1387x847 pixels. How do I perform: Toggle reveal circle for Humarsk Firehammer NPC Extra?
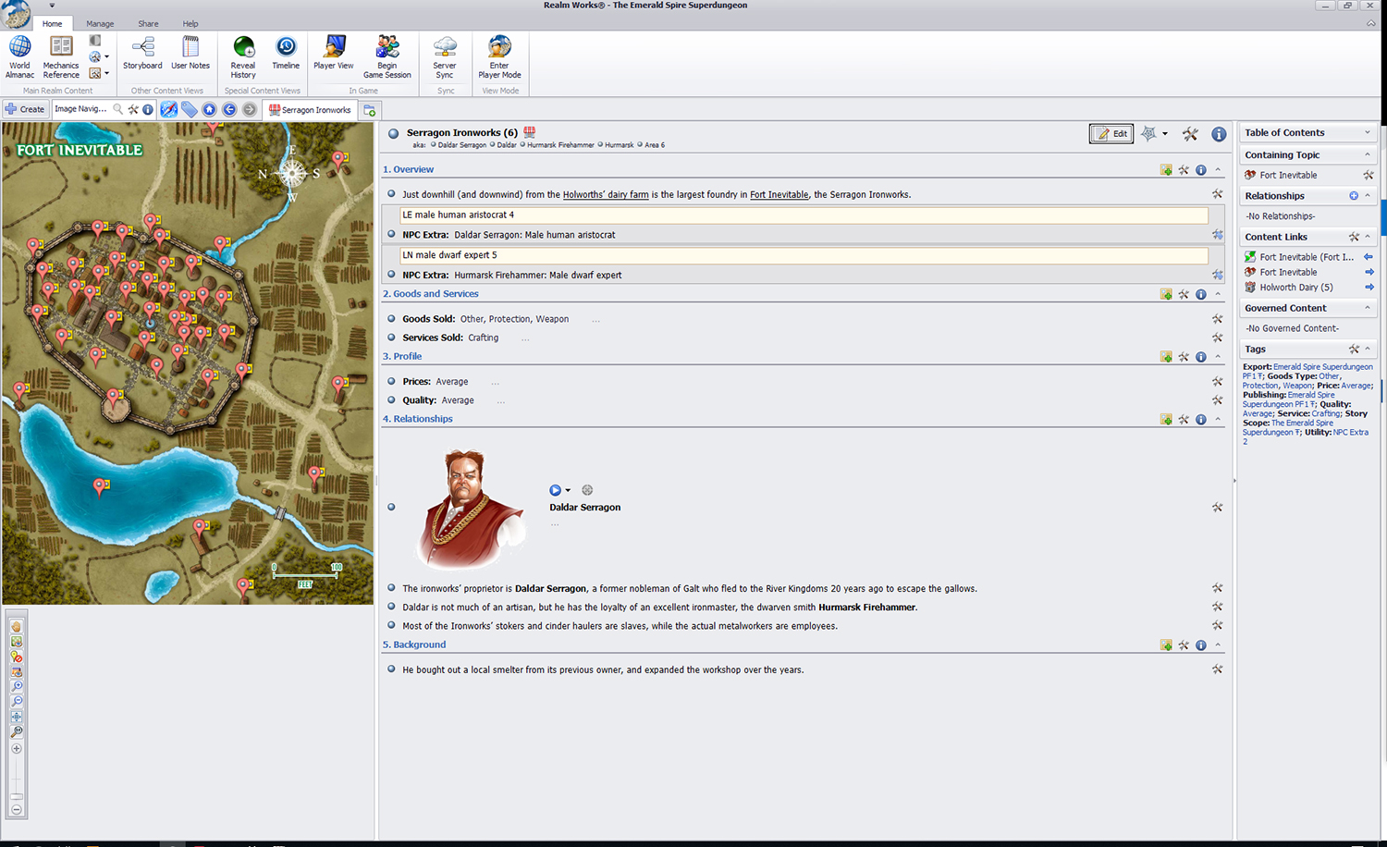point(391,275)
